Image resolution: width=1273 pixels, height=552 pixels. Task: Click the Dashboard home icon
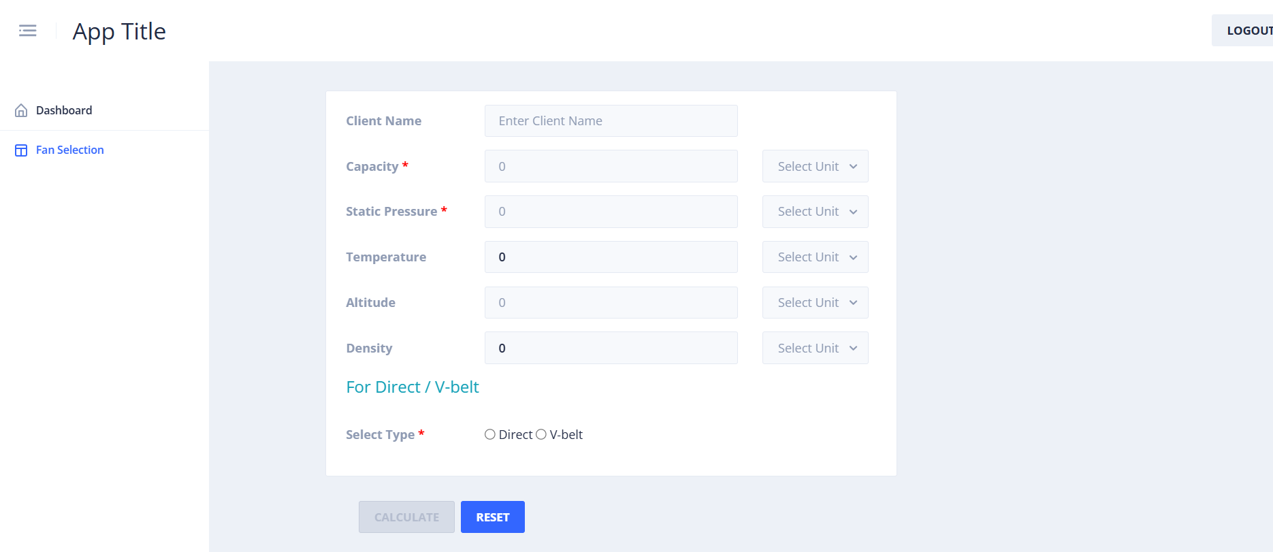21,110
